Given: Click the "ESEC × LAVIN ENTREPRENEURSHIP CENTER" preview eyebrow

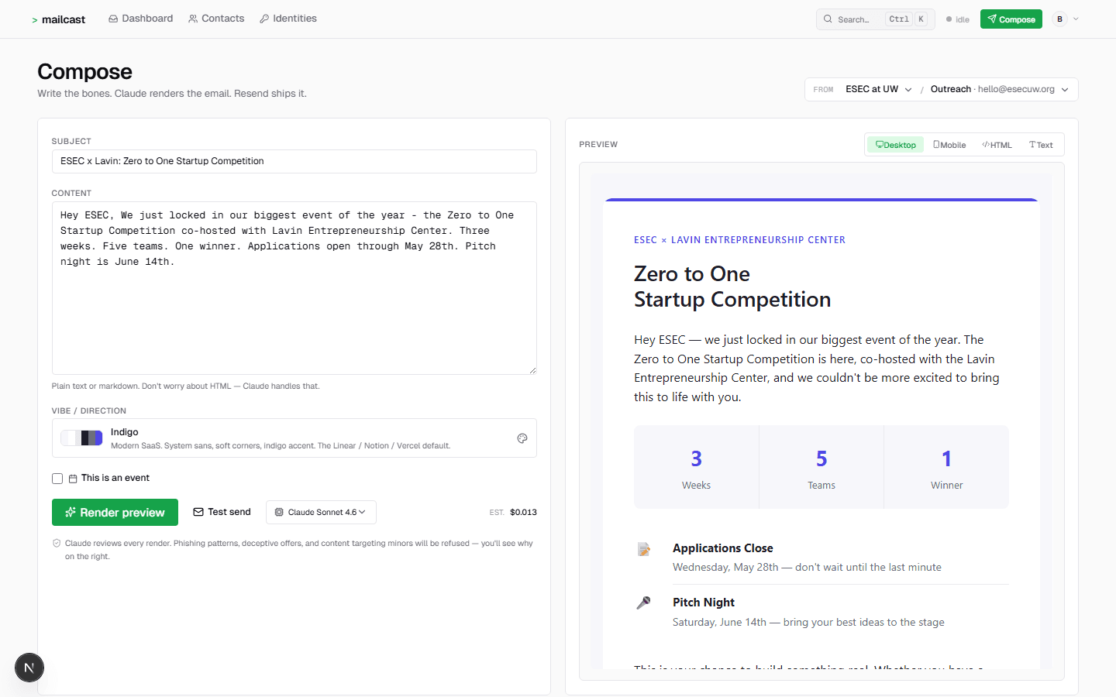Looking at the screenshot, I should point(739,240).
